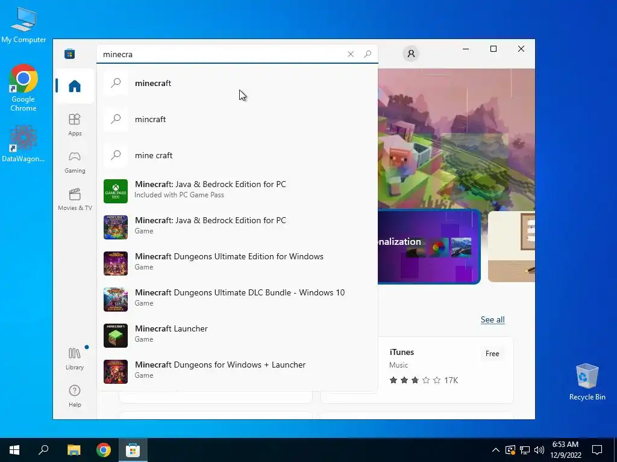Open Minecraft Java & Bedrock Edition Game result
Viewport: 617px width, 462px height.
[x=237, y=227]
